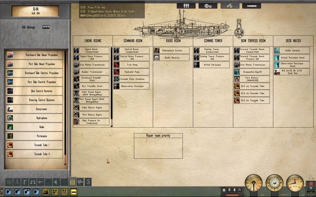Click the Radio Antenna icon in Deck Watch
Viewport: 316px width, 197px height.
277,50
